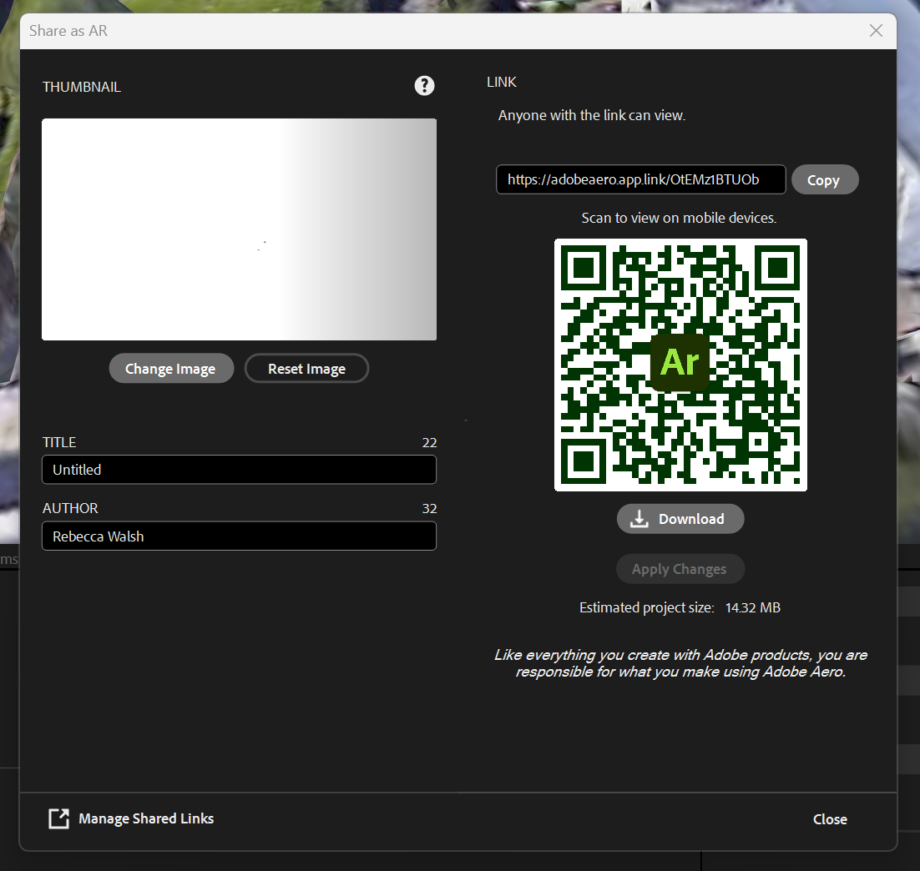Screen dimensions: 920x871
Task: Click the Ar logo inside the QR code
Action: [680, 362]
